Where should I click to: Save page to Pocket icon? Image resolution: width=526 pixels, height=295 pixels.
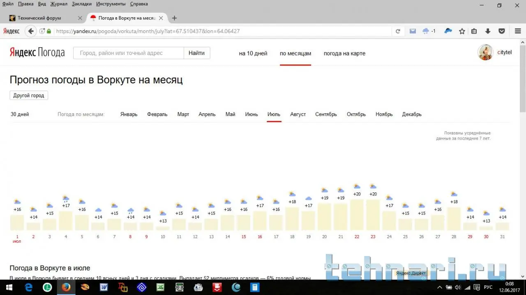point(502,31)
